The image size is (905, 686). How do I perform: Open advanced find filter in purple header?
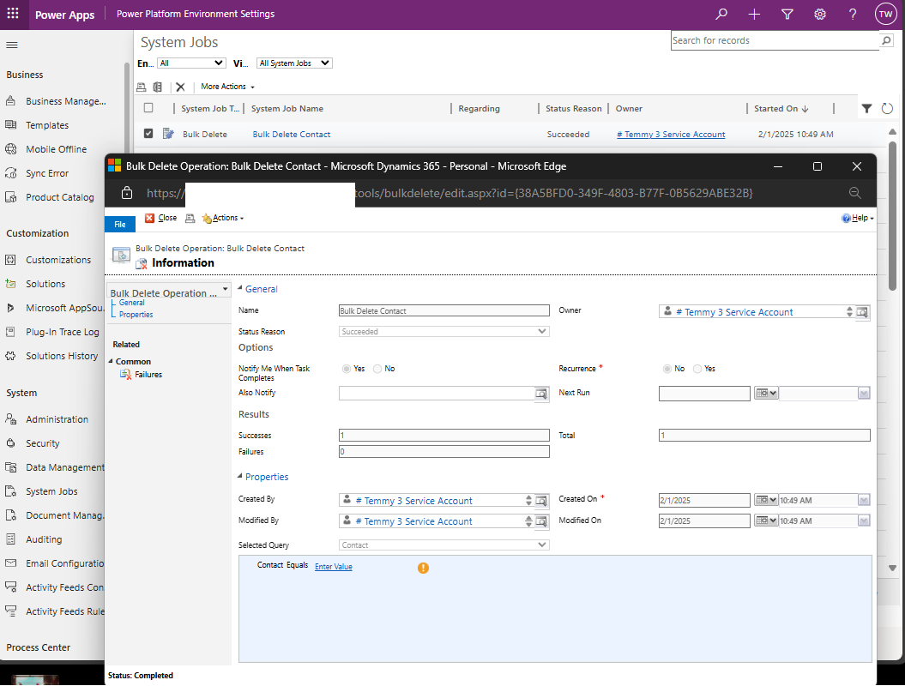[x=787, y=14]
